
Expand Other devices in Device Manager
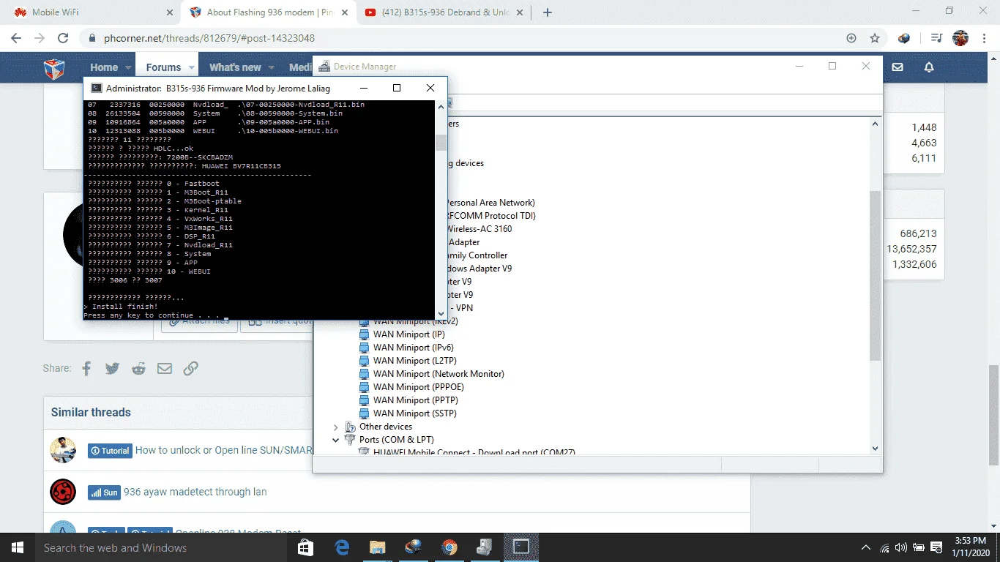[x=336, y=427]
